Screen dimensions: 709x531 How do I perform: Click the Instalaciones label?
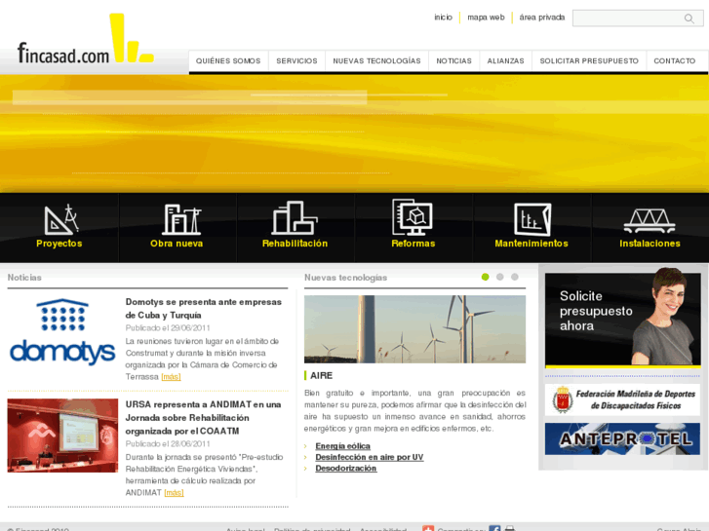click(x=650, y=244)
